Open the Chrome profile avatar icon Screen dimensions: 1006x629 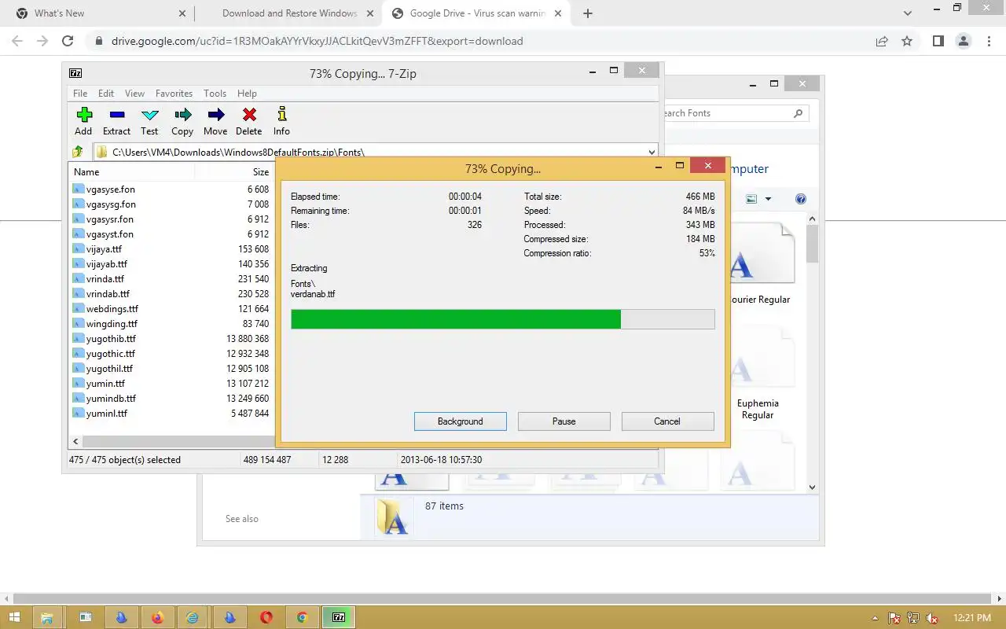point(963,41)
